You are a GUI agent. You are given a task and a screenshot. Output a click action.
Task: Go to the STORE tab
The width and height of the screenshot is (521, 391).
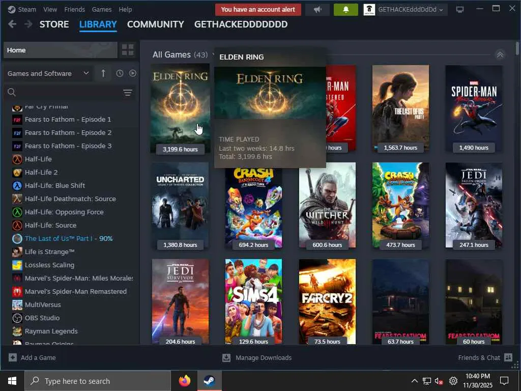click(54, 24)
